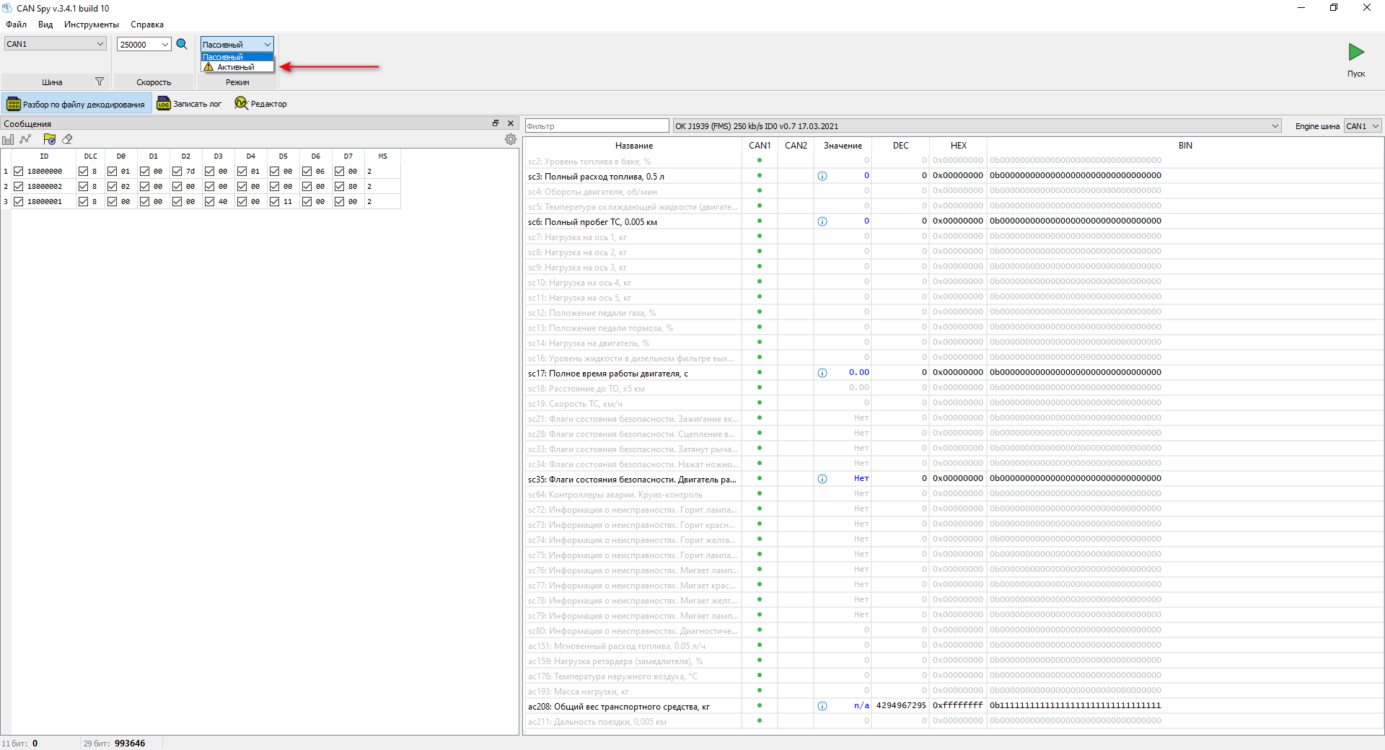Click the yellow flag icon in messages toolbar
This screenshot has width=1385, height=750.
pyautogui.click(x=49, y=139)
